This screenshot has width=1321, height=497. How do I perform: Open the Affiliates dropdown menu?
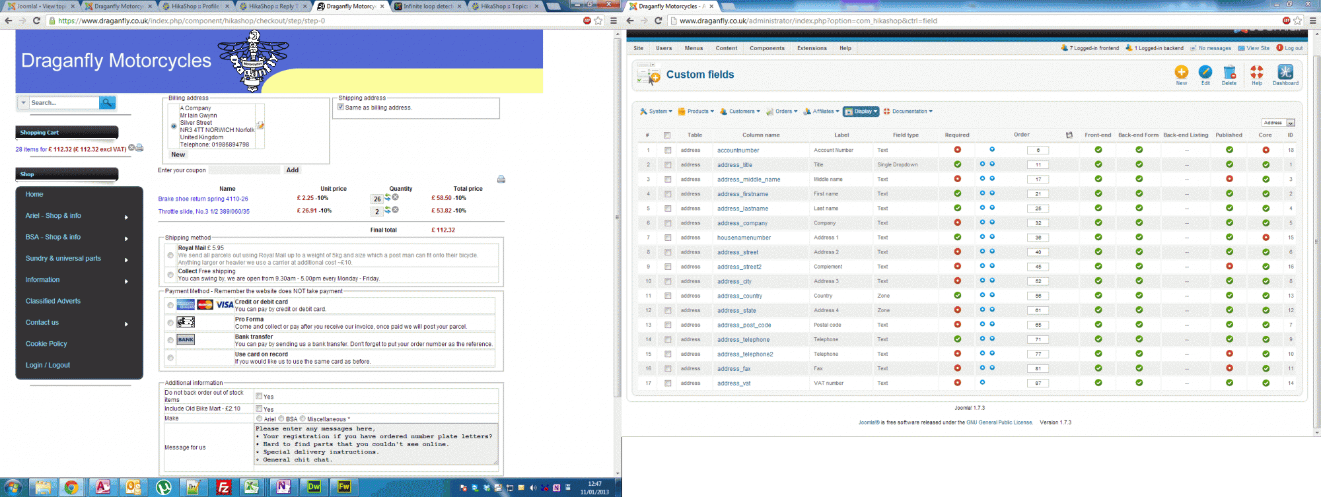pos(821,112)
